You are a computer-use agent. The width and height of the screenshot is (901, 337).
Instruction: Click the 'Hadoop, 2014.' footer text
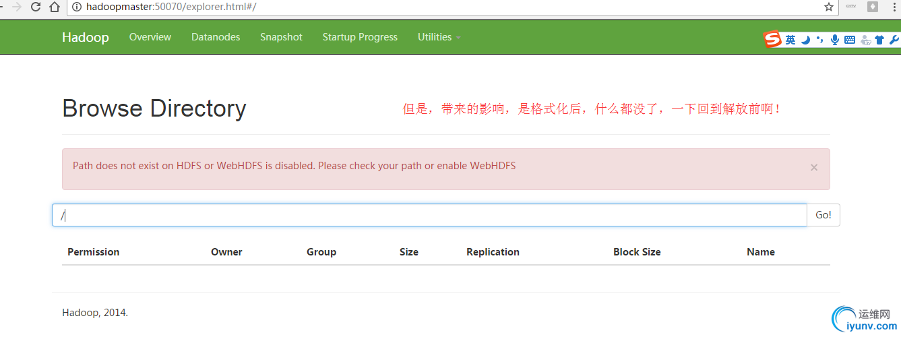pos(95,313)
